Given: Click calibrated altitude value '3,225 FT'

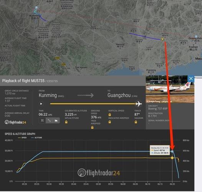Looking at the screenshot, I should point(71,114).
